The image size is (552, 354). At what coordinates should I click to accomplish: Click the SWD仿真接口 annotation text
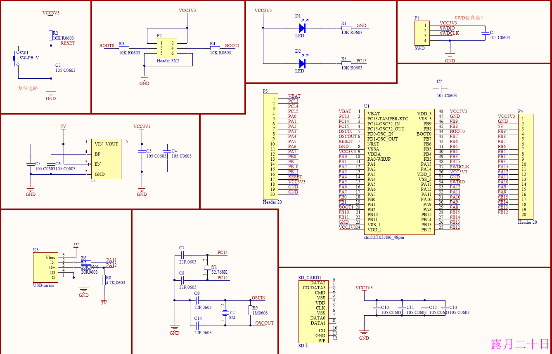(470, 18)
